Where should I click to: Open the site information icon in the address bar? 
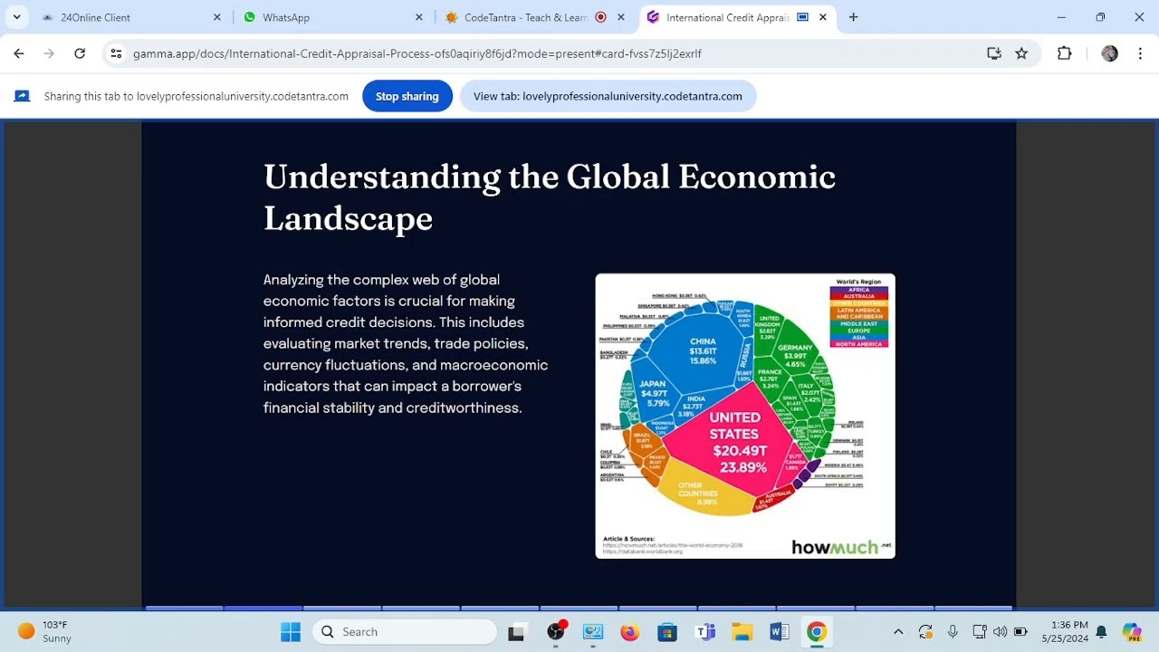pos(116,53)
